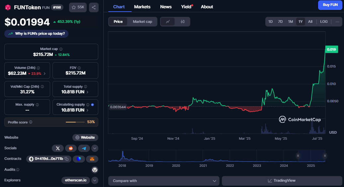Click the 0.019 current price label
The width and height of the screenshot is (344, 187).
tap(331, 49)
